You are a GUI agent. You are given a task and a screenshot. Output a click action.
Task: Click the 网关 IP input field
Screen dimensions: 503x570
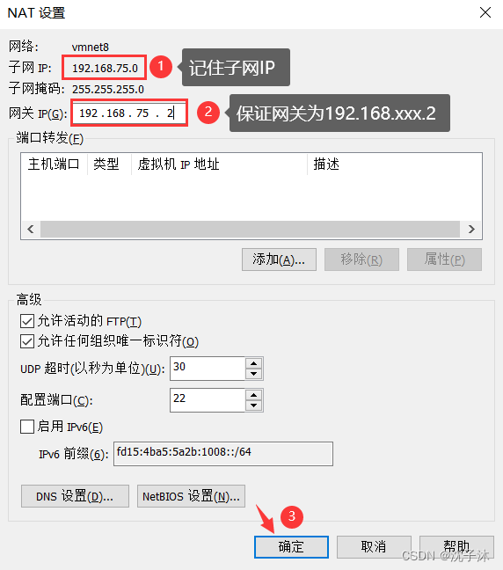(x=129, y=113)
